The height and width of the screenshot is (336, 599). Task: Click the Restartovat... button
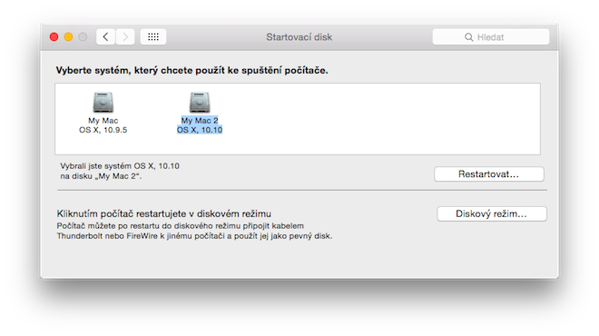(x=488, y=174)
